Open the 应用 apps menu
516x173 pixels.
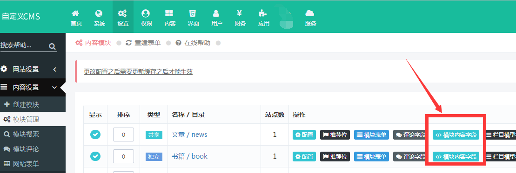click(x=264, y=18)
